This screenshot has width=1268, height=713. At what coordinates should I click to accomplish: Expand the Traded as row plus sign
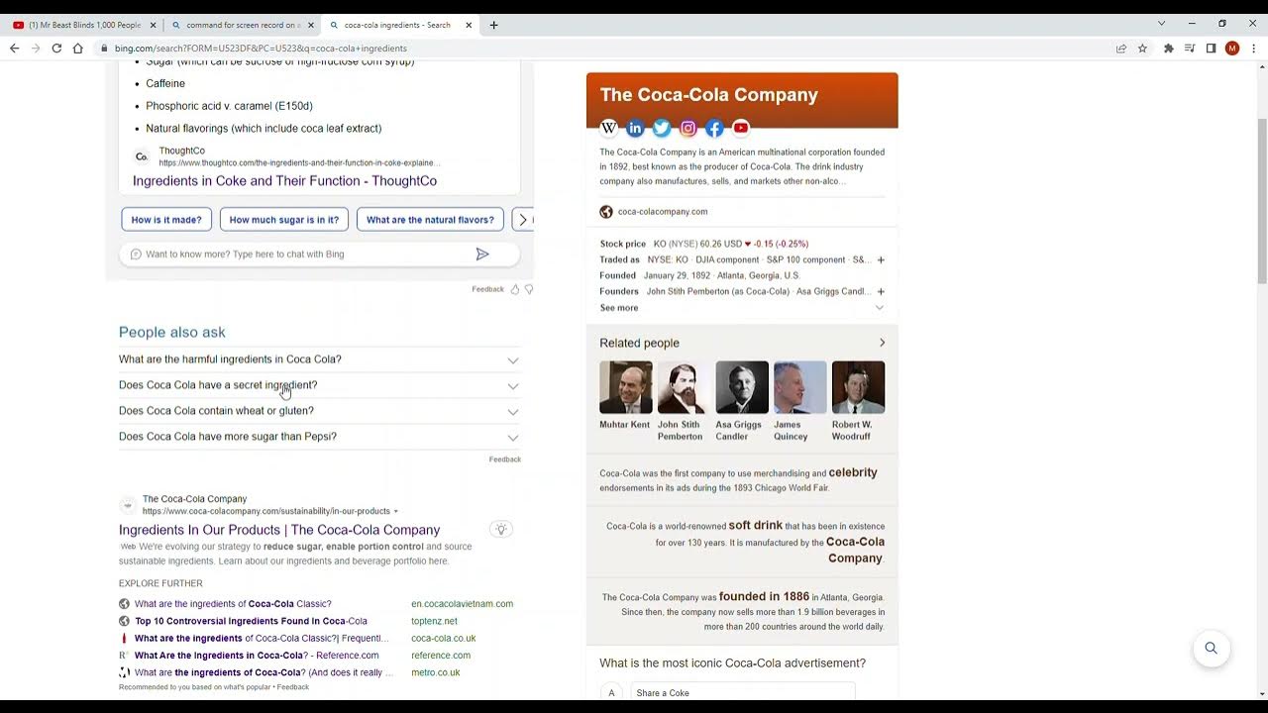coord(881,260)
